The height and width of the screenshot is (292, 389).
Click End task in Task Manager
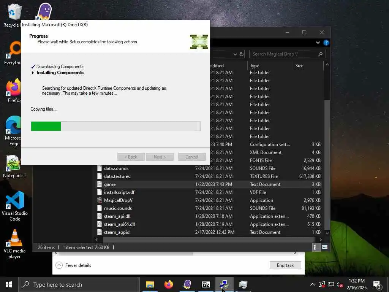[285, 265]
